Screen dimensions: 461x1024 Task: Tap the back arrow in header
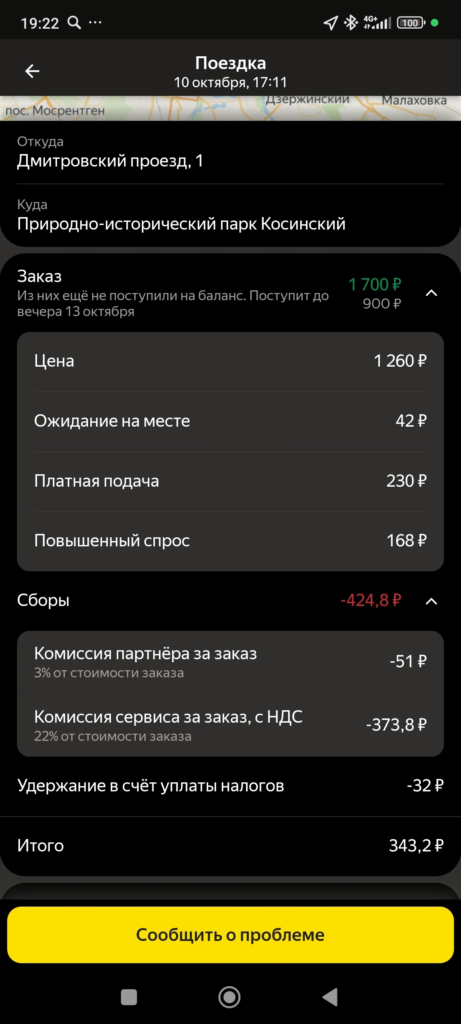pyautogui.click(x=32, y=71)
